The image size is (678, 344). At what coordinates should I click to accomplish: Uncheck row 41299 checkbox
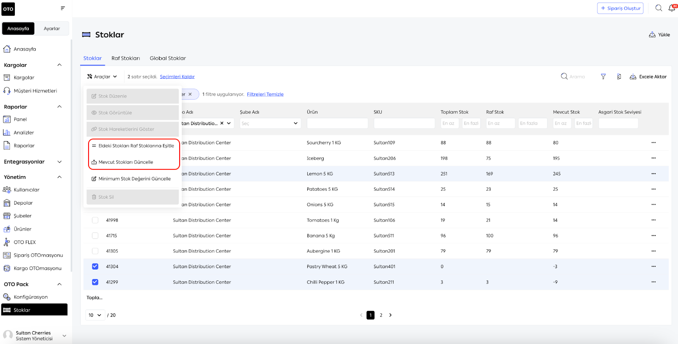95,282
